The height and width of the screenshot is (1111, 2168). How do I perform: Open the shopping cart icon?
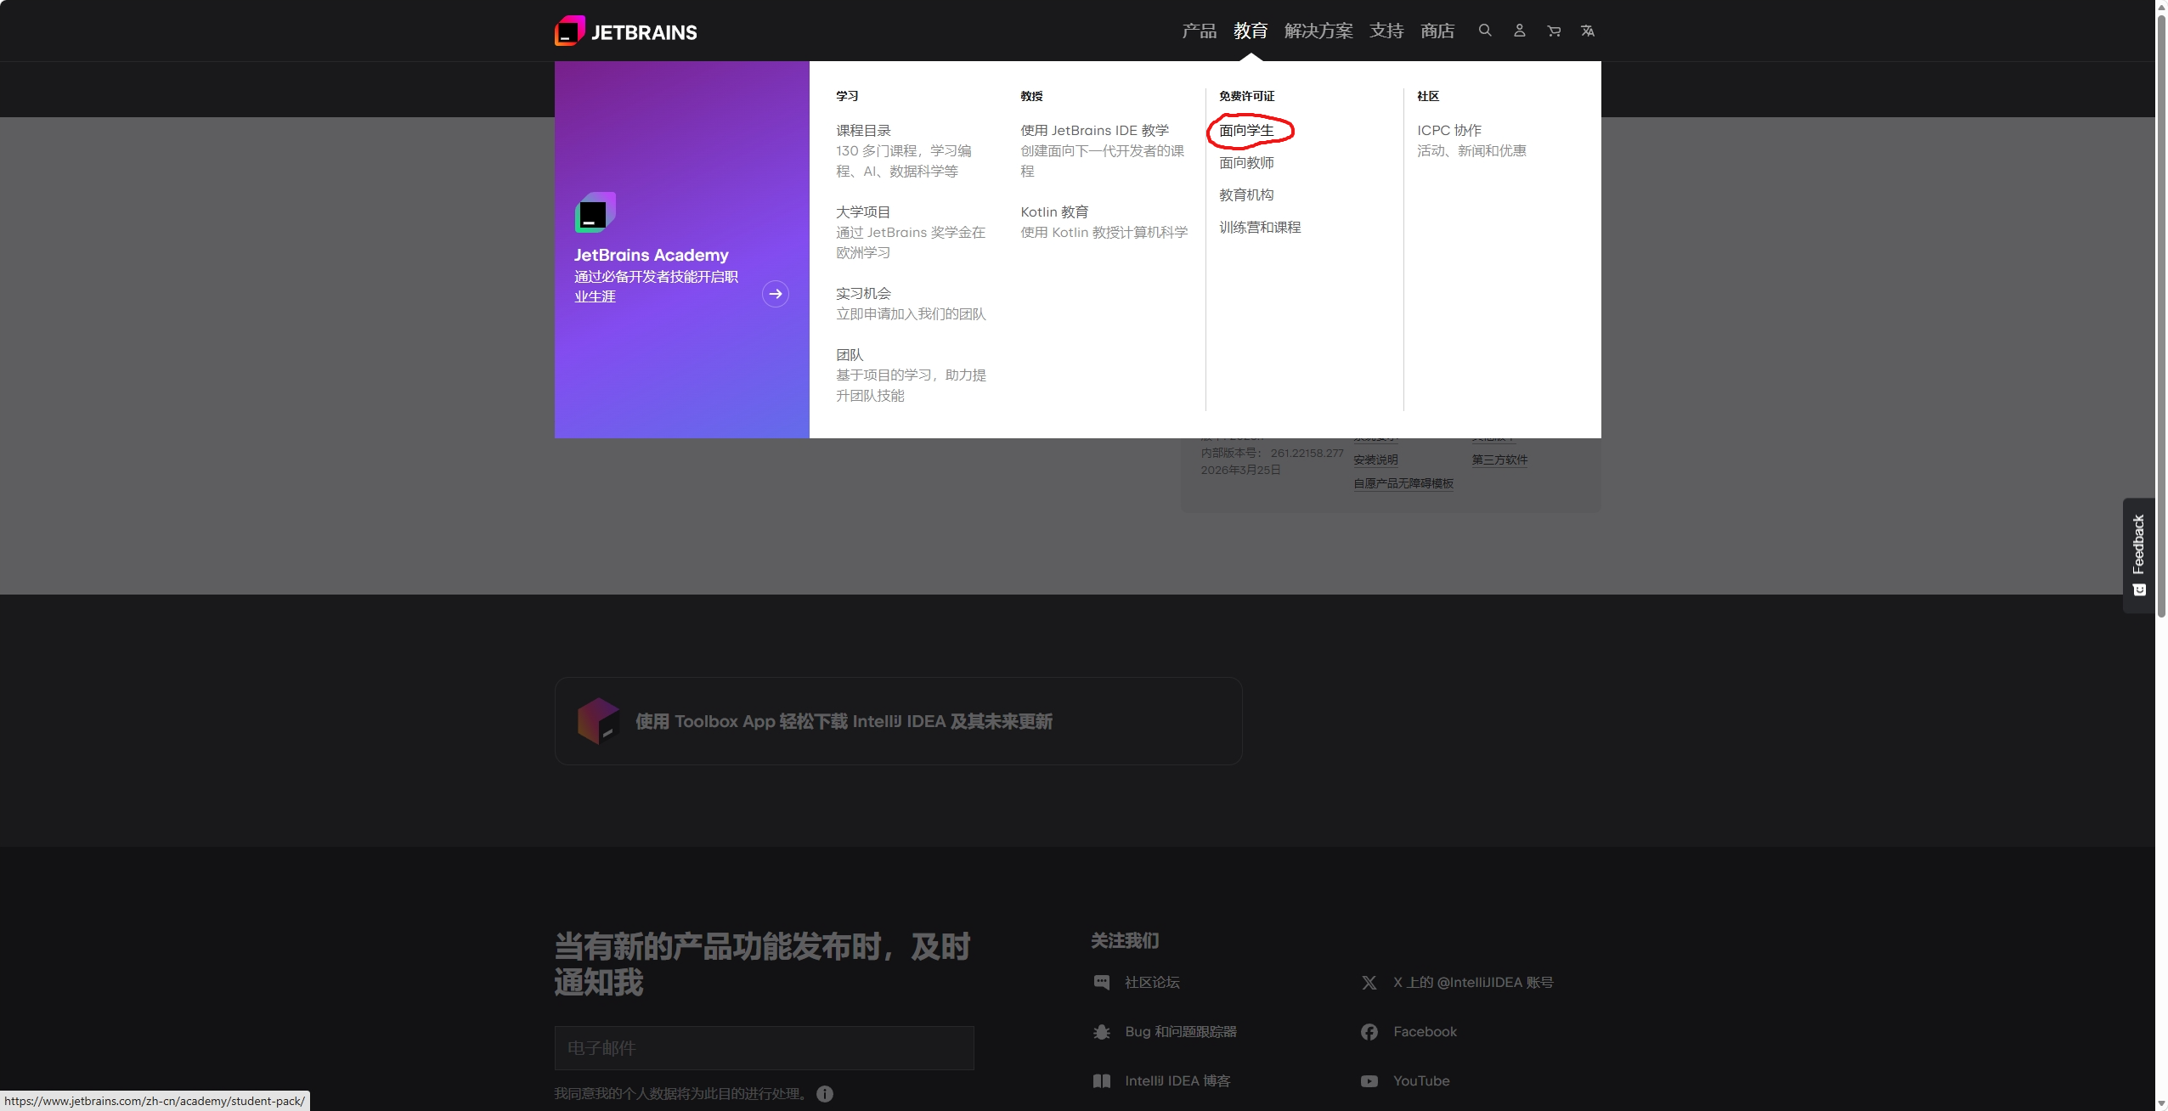click(1554, 31)
